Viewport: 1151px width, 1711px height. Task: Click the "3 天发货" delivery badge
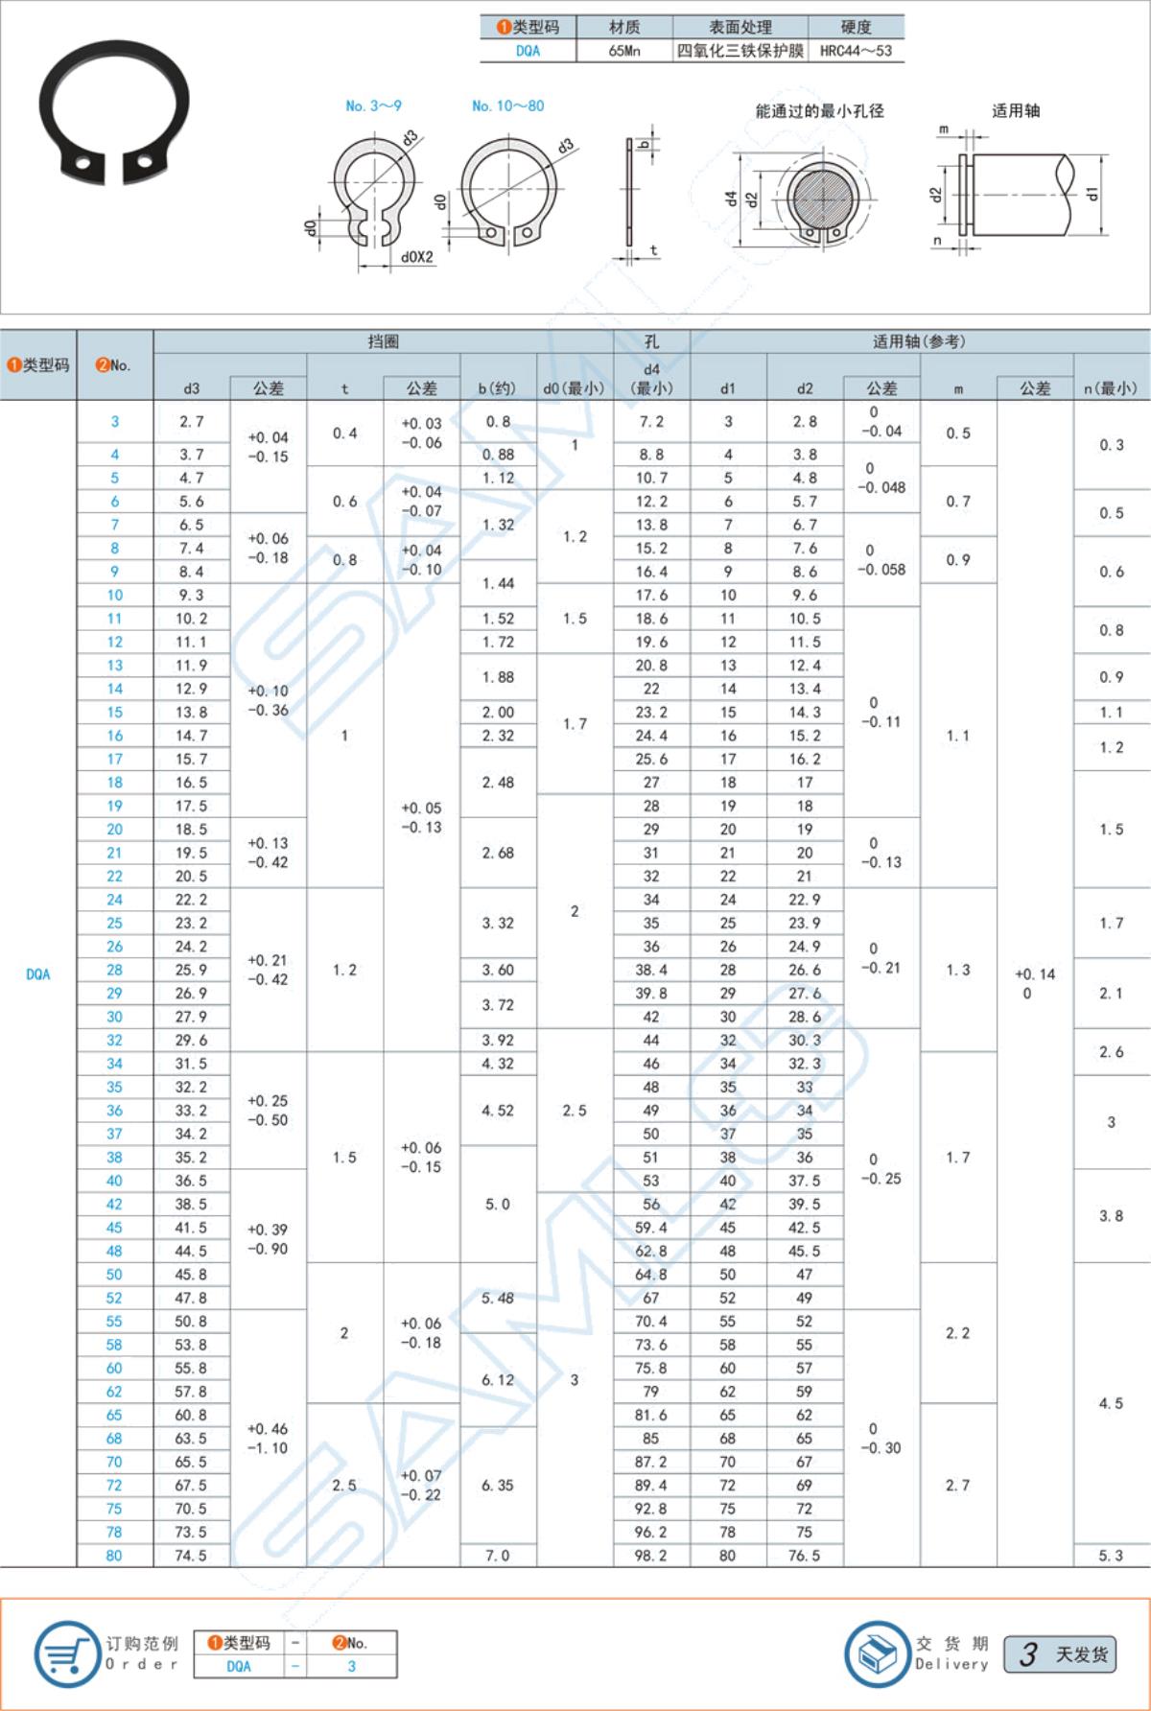coord(1060,1653)
